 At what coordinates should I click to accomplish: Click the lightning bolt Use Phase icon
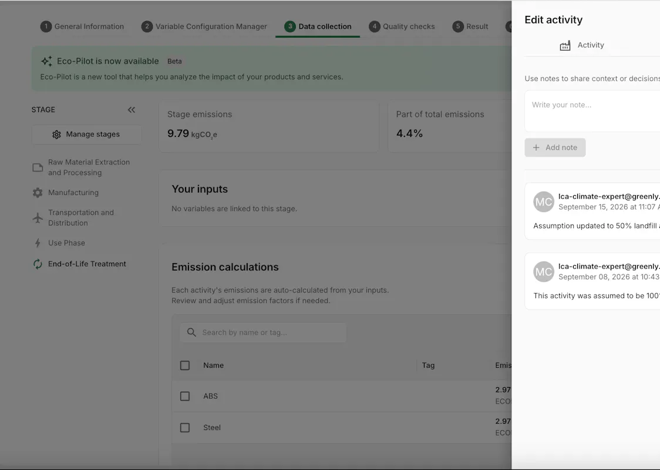click(x=38, y=243)
